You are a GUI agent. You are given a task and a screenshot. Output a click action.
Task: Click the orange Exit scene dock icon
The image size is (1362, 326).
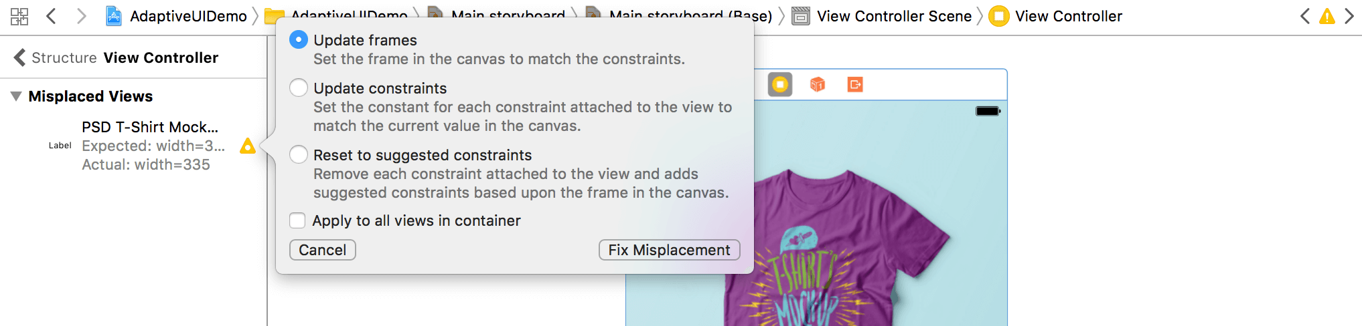click(x=855, y=85)
